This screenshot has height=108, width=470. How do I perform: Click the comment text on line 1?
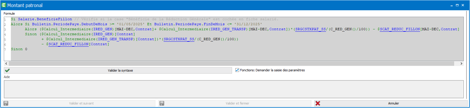[176, 19]
